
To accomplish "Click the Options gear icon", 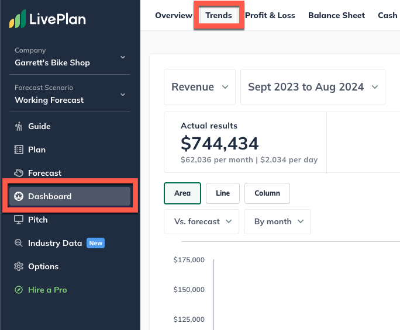I will (18, 266).
